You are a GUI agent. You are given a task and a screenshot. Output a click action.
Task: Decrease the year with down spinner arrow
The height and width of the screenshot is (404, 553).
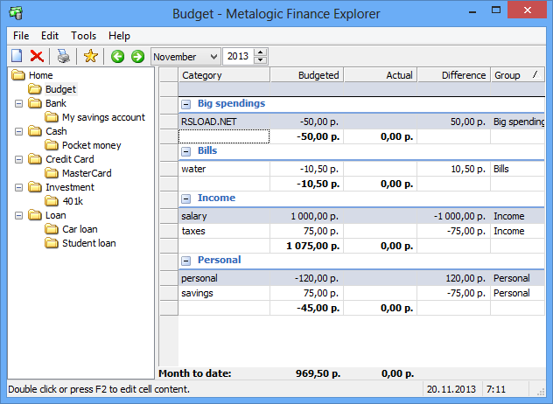tap(260, 60)
